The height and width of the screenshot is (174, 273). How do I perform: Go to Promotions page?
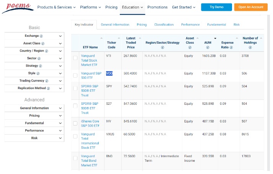(x=157, y=7)
